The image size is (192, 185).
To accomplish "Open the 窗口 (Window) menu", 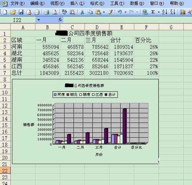I will point(157,3).
